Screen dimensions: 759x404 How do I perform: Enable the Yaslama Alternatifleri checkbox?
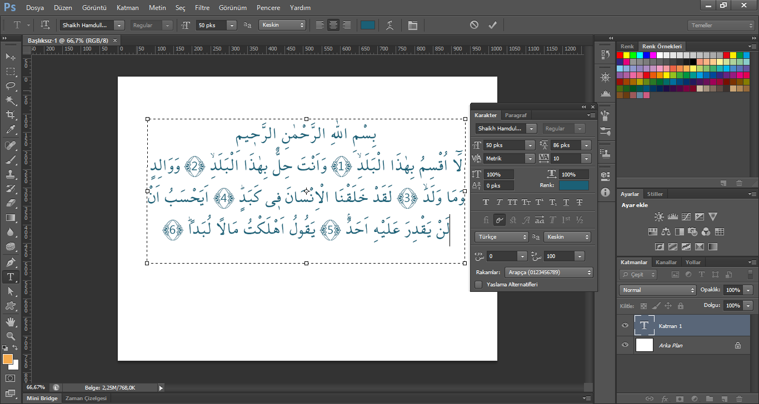[478, 284]
